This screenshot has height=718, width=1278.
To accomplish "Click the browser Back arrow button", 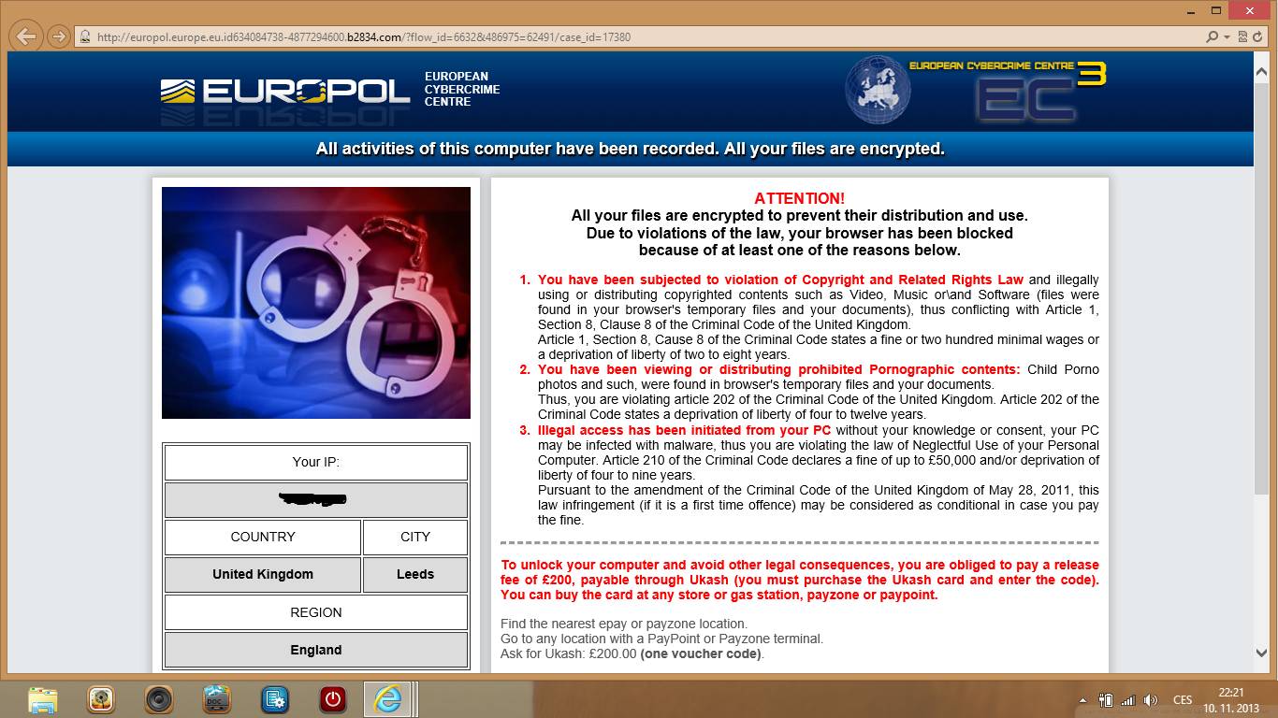I will pyautogui.click(x=27, y=36).
